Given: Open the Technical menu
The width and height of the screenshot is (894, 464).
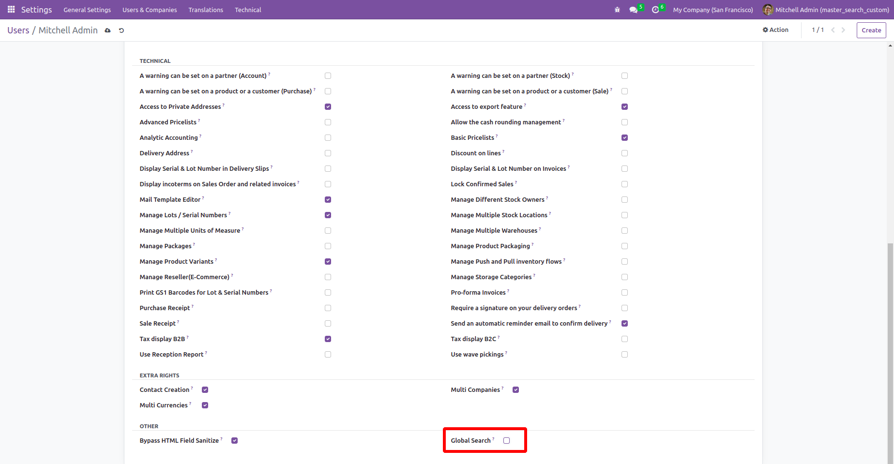Looking at the screenshot, I should tap(248, 10).
